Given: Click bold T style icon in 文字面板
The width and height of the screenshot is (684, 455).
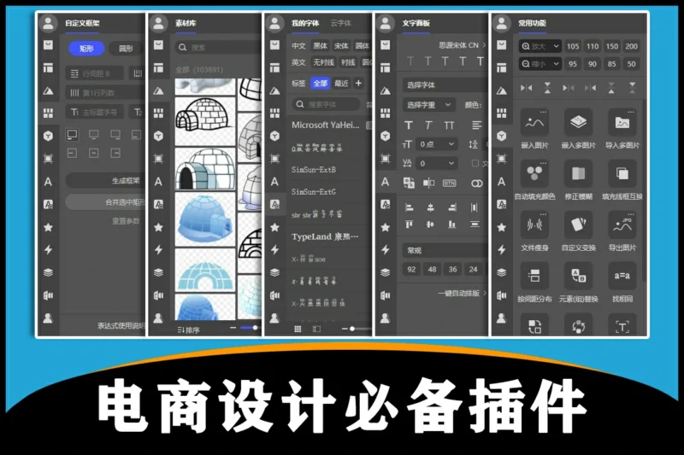Looking at the screenshot, I should [409, 125].
